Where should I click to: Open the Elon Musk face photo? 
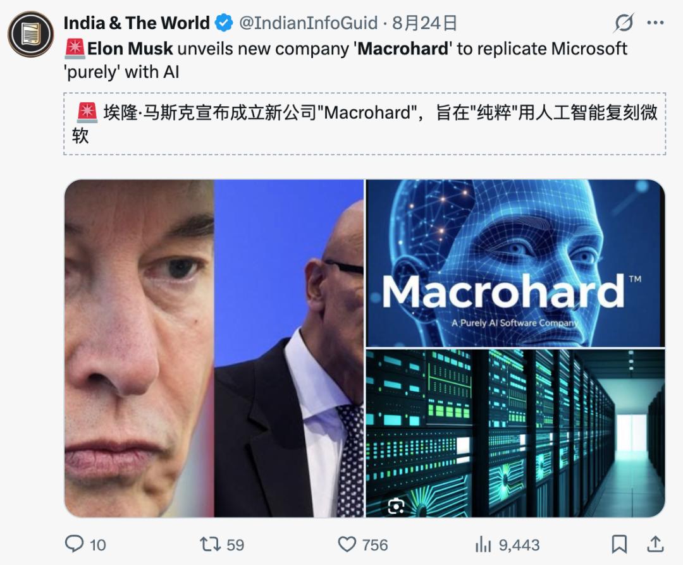pyautogui.click(x=214, y=348)
